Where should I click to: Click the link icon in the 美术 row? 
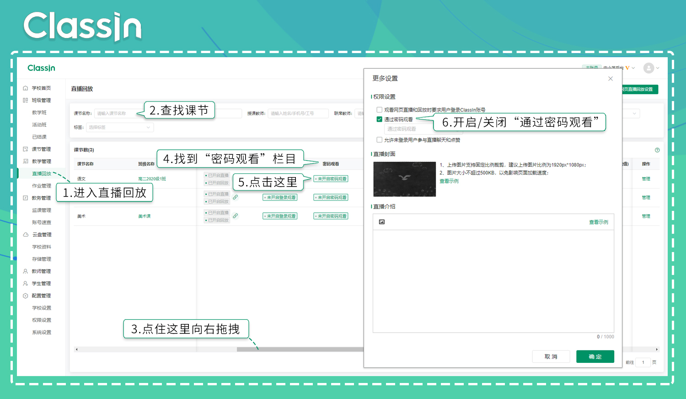pyautogui.click(x=235, y=216)
